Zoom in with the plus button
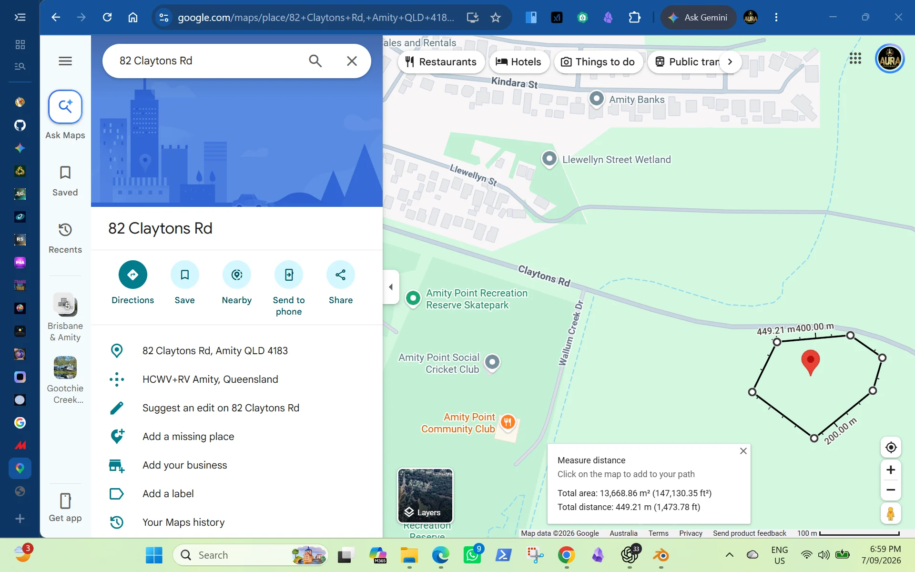The image size is (915, 572). [x=891, y=470]
